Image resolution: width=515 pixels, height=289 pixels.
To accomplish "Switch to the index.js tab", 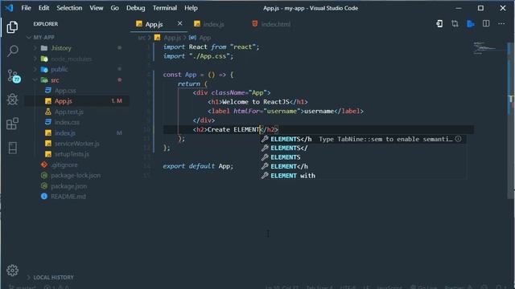I will [213, 24].
